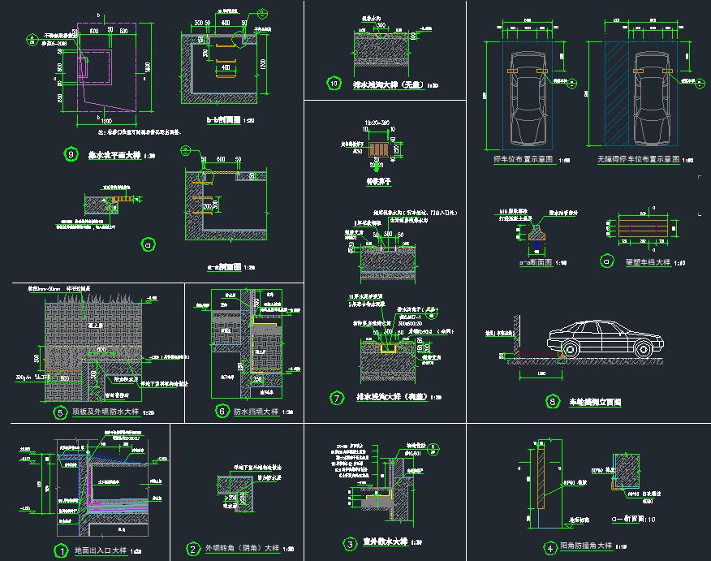Select the pentagon marker numbered 10

pyautogui.click(x=334, y=83)
